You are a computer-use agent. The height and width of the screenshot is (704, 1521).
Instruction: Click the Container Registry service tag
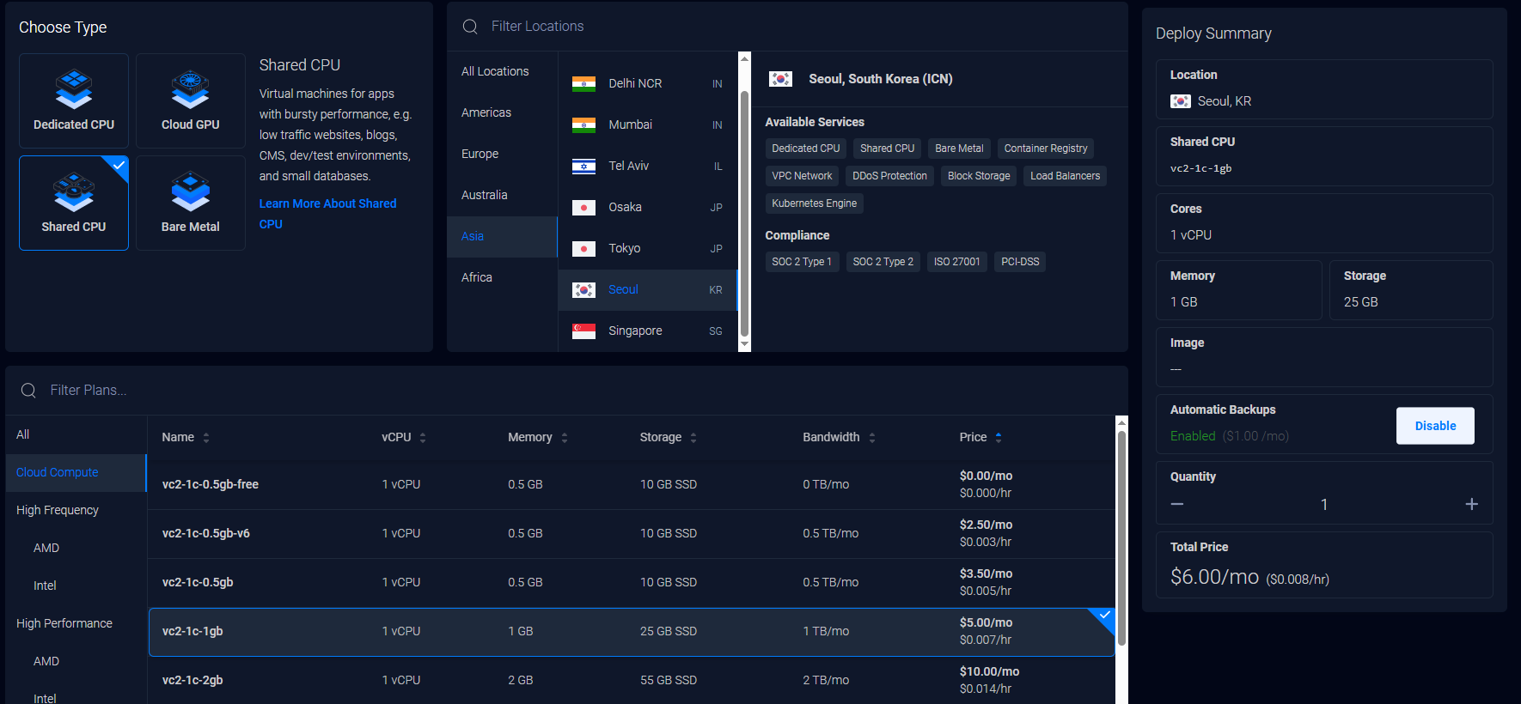[1046, 149]
